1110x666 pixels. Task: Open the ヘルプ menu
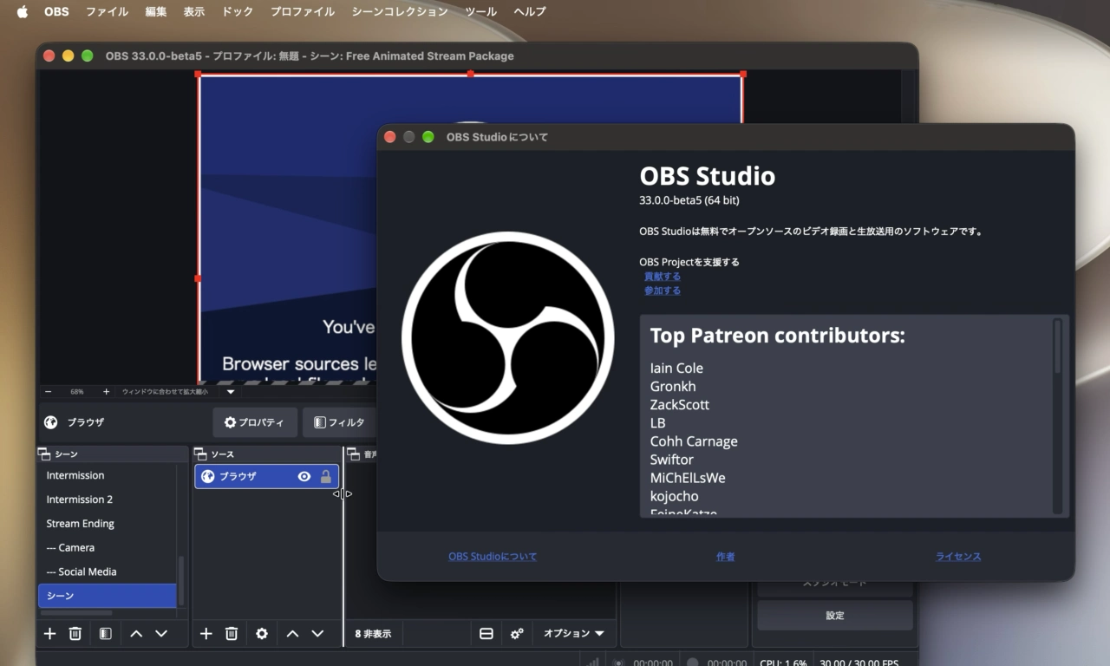[530, 11]
